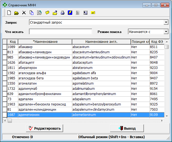This screenshot has height=142, width=172.
Task: Expand the Запрос dropdown list
Action: [166, 22]
